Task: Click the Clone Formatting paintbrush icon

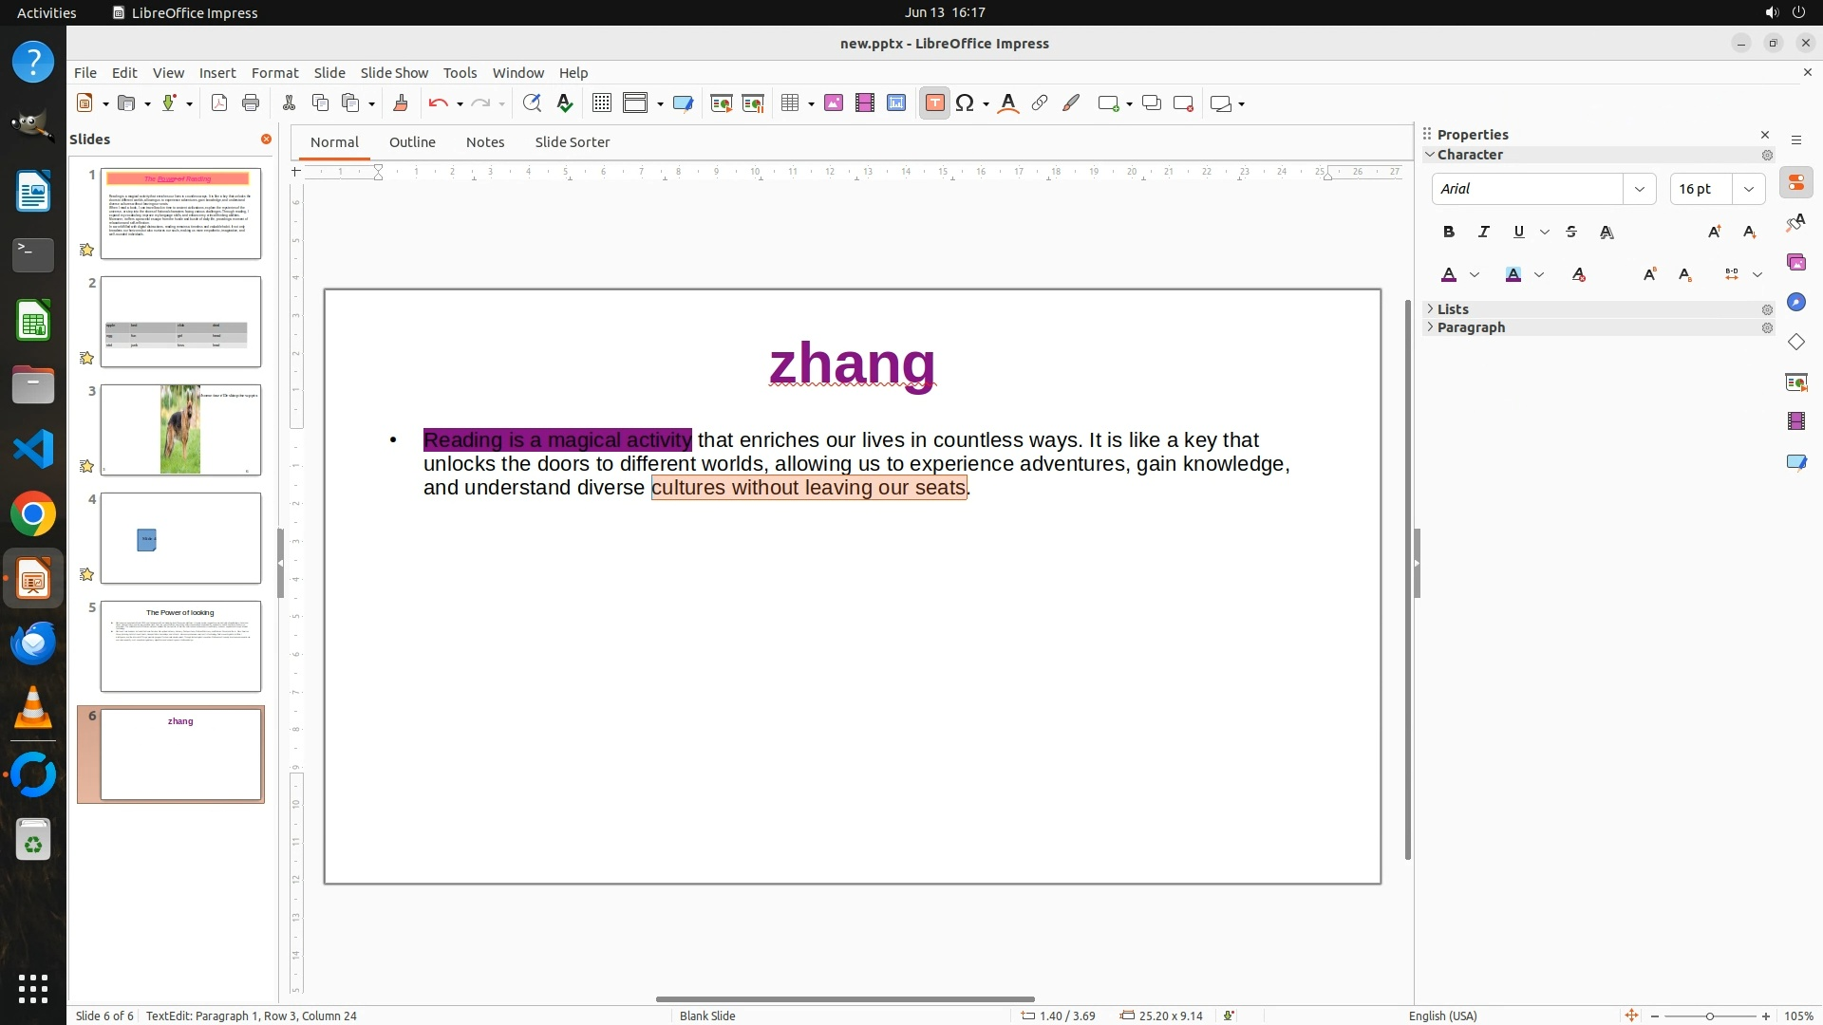Action: tap(400, 103)
